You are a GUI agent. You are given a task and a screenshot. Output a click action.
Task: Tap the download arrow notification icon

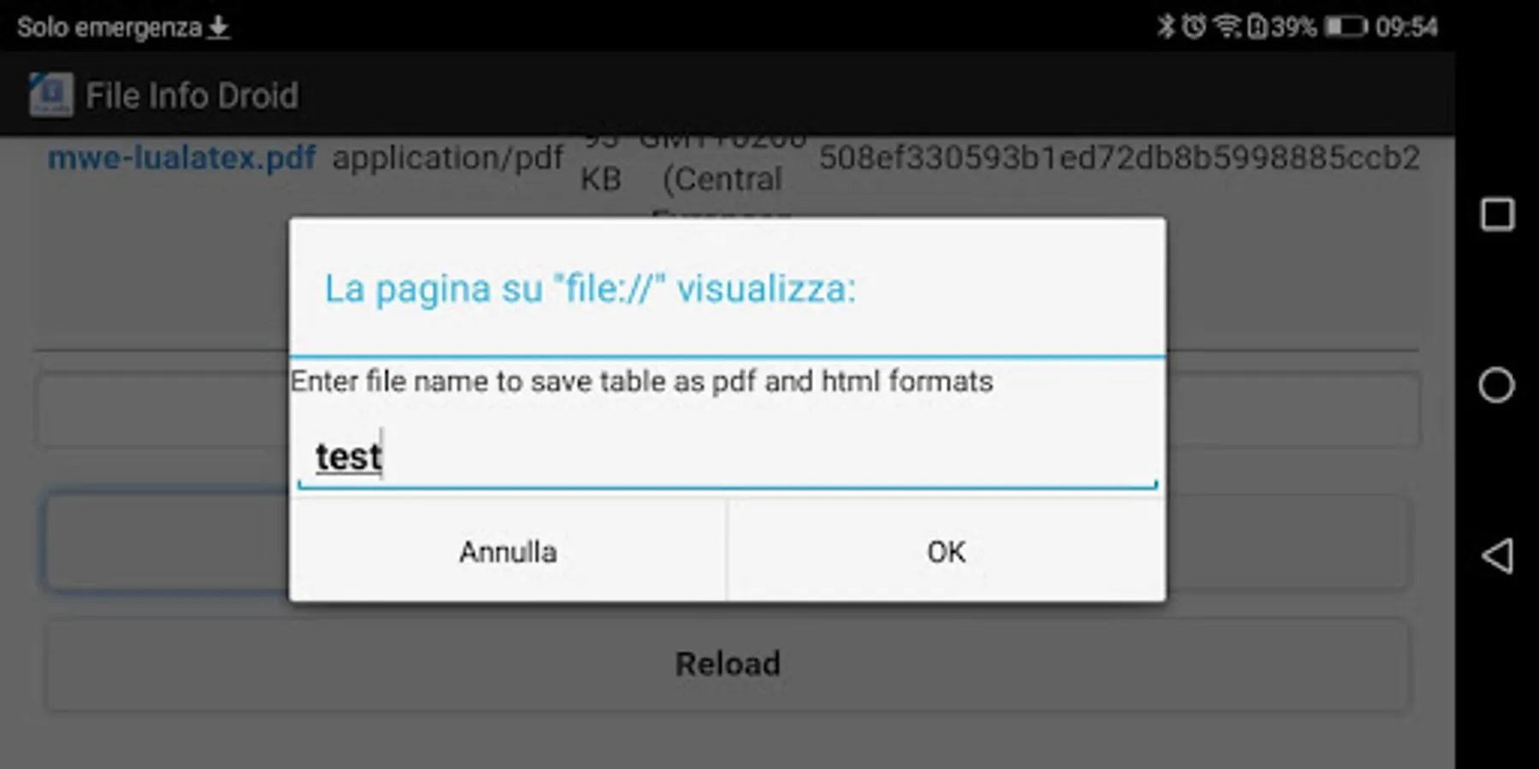[219, 27]
